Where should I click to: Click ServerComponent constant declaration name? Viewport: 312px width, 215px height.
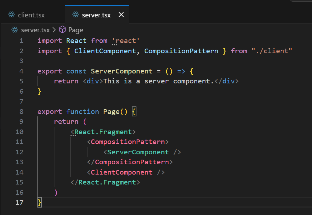(x=121, y=71)
